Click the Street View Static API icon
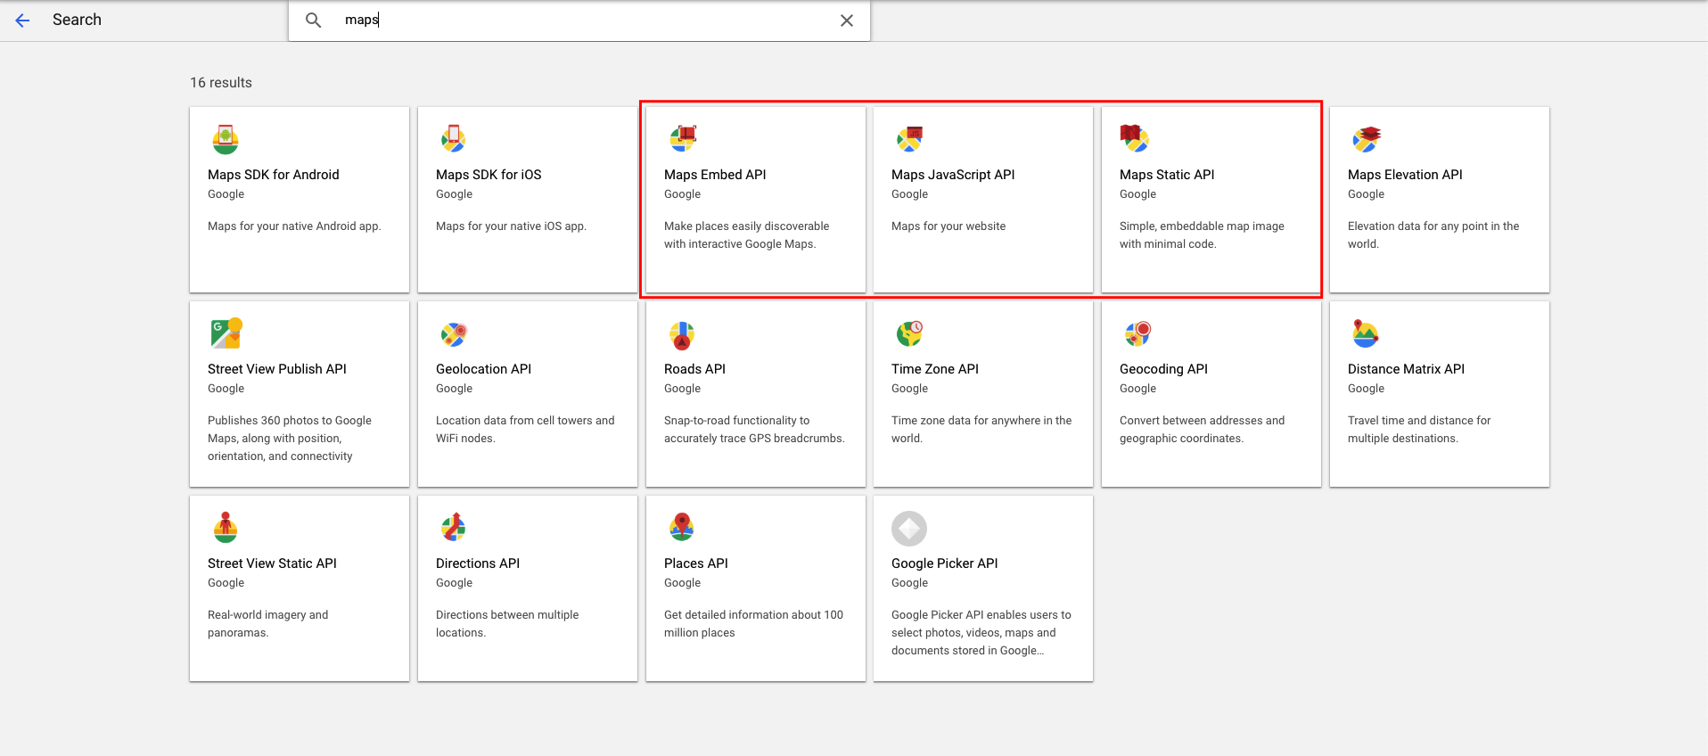 click(226, 528)
